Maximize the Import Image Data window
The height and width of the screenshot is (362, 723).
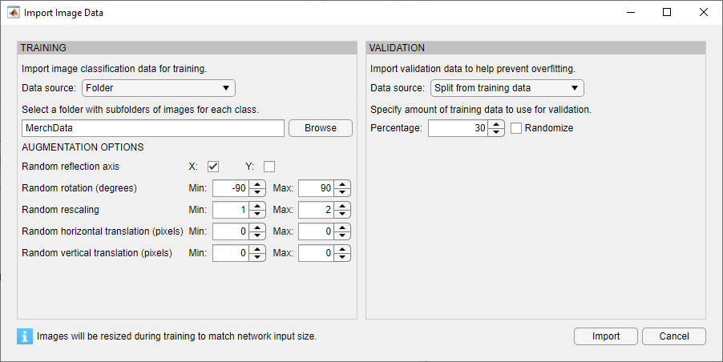pos(667,13)
